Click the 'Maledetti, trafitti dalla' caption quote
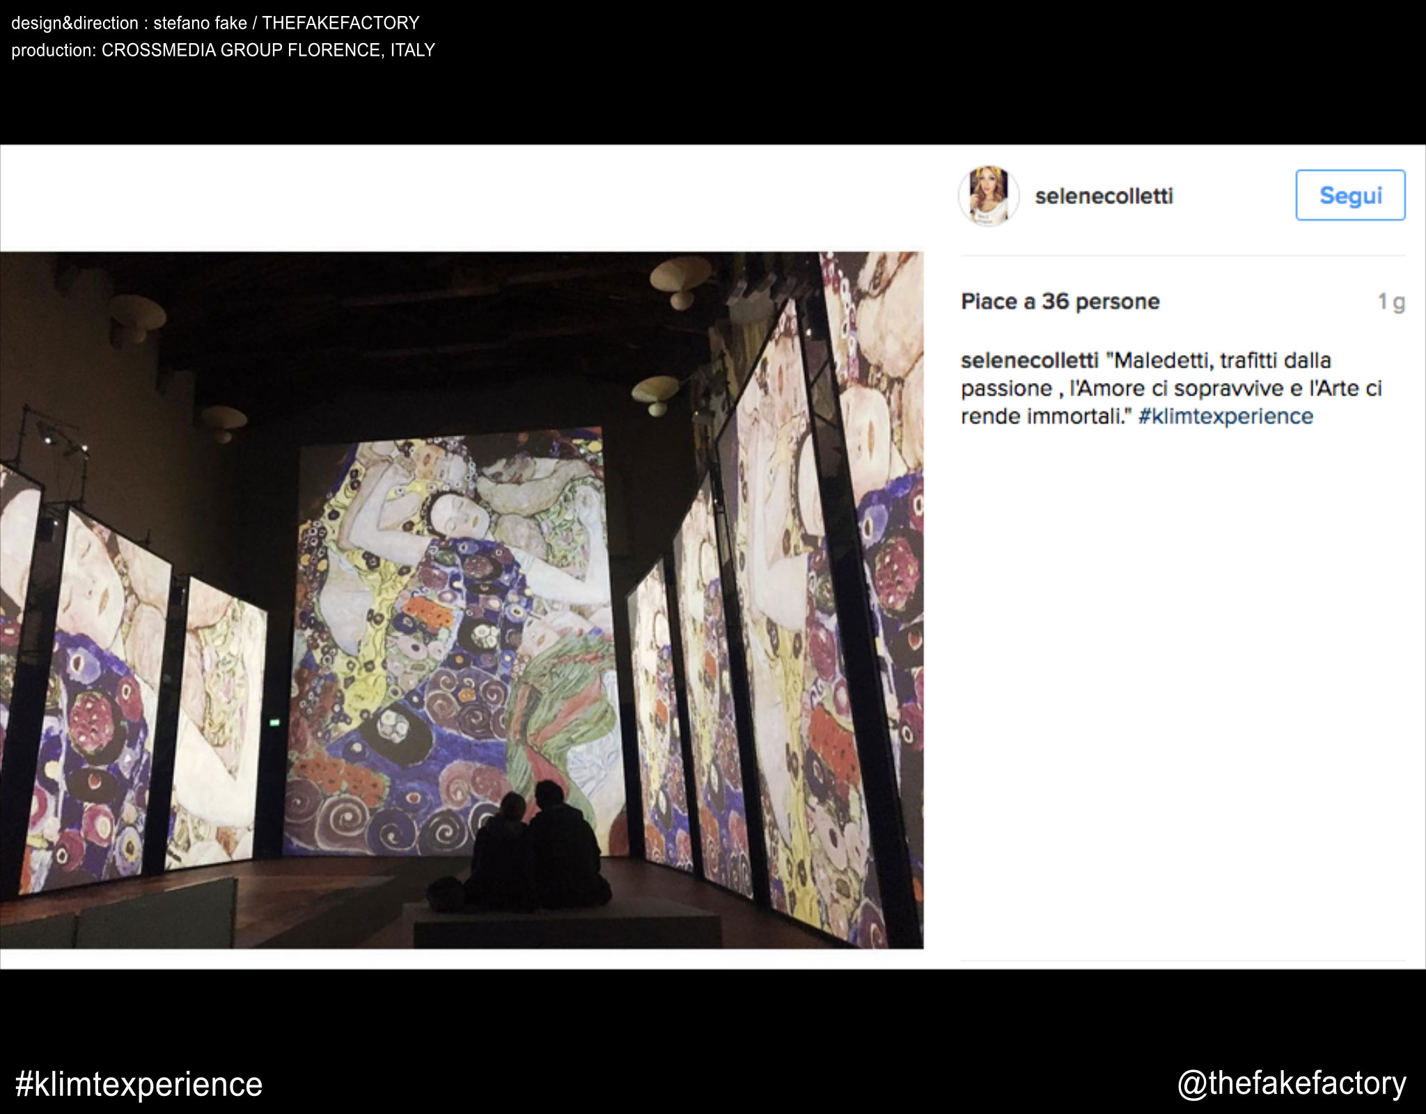The image size is (1426, 1114). 1219,361
